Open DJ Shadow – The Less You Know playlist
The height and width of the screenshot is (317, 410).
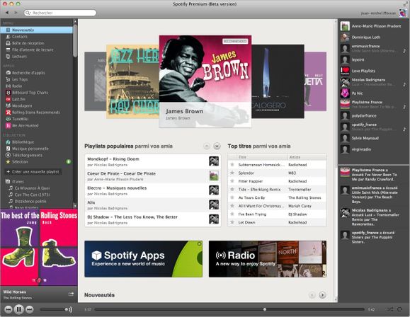[153, 219]
